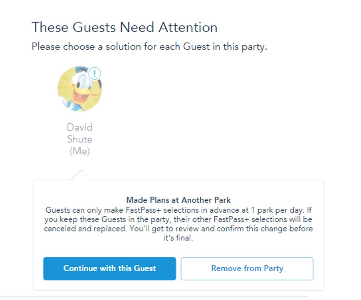Click the FastPass+ explanation paragraph
Image resolution: width=361 pixels, height=300 pixels.
[x=178, y=224]
